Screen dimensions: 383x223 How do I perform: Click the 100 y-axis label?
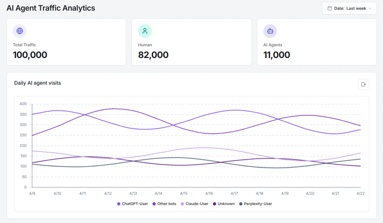pos(23,166)
